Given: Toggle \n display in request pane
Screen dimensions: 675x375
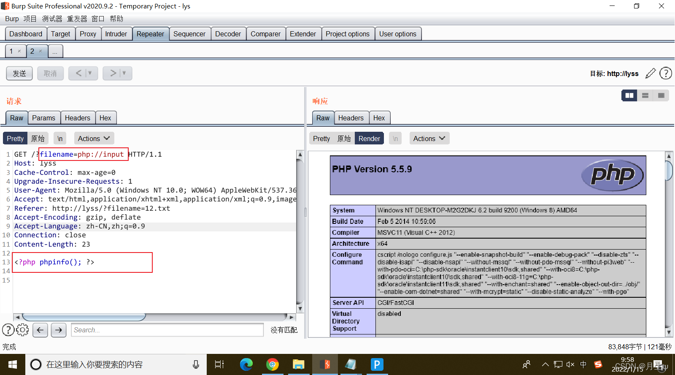Looking at the screenshot, I should [60, 139].
